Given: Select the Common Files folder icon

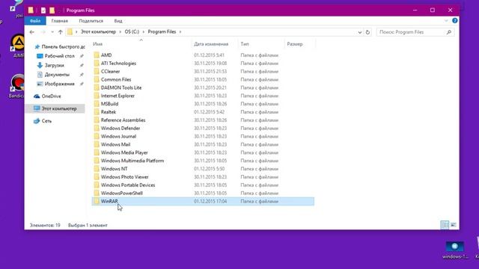Looking at the screenshot, I should tap(97, 79).
